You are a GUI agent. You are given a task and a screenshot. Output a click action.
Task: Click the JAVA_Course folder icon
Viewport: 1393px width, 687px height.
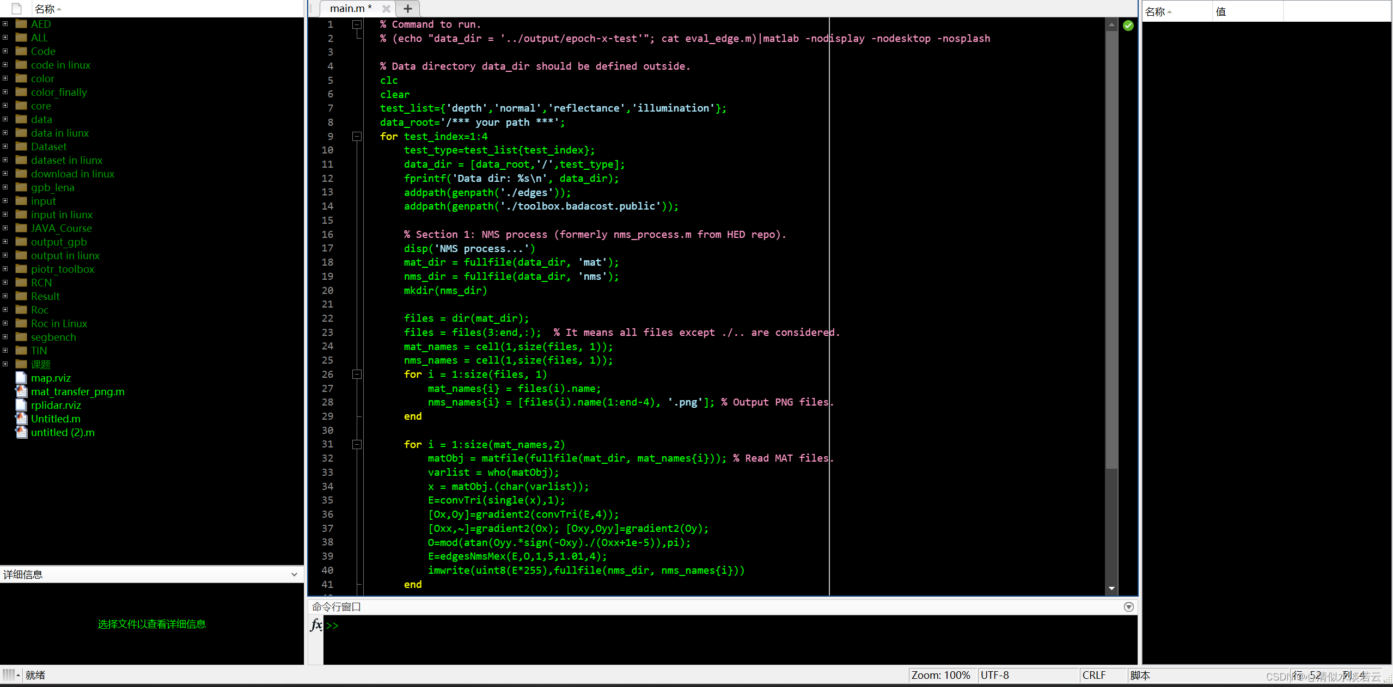tap(21, 228)
